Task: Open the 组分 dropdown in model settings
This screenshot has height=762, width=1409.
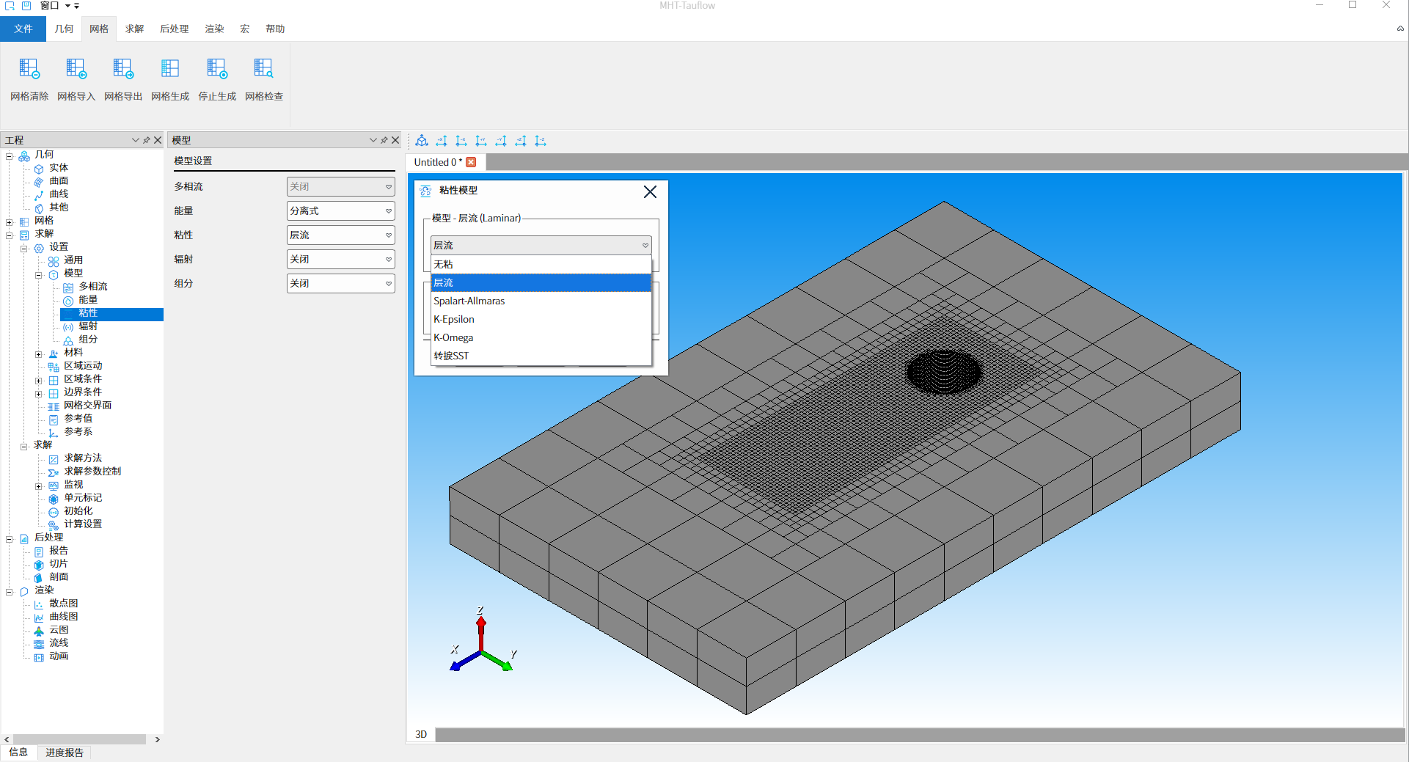Action: coord(340,284)
